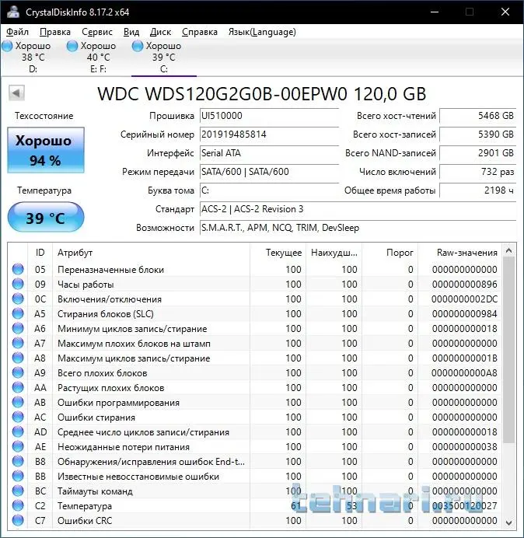Viewport: 524px width, 538px height.
Task: Click the vertical scrollbar of attribute list
Action: pyautogui.click(x=509, y=350)
